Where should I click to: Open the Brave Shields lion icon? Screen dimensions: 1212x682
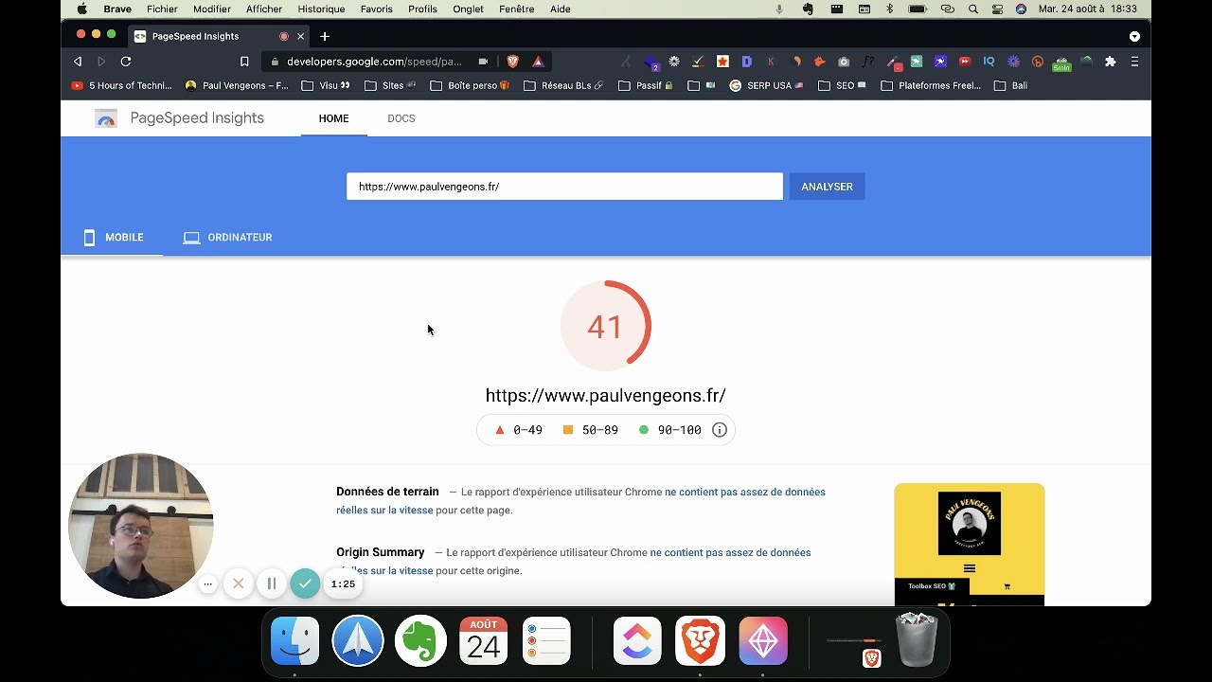513,62
